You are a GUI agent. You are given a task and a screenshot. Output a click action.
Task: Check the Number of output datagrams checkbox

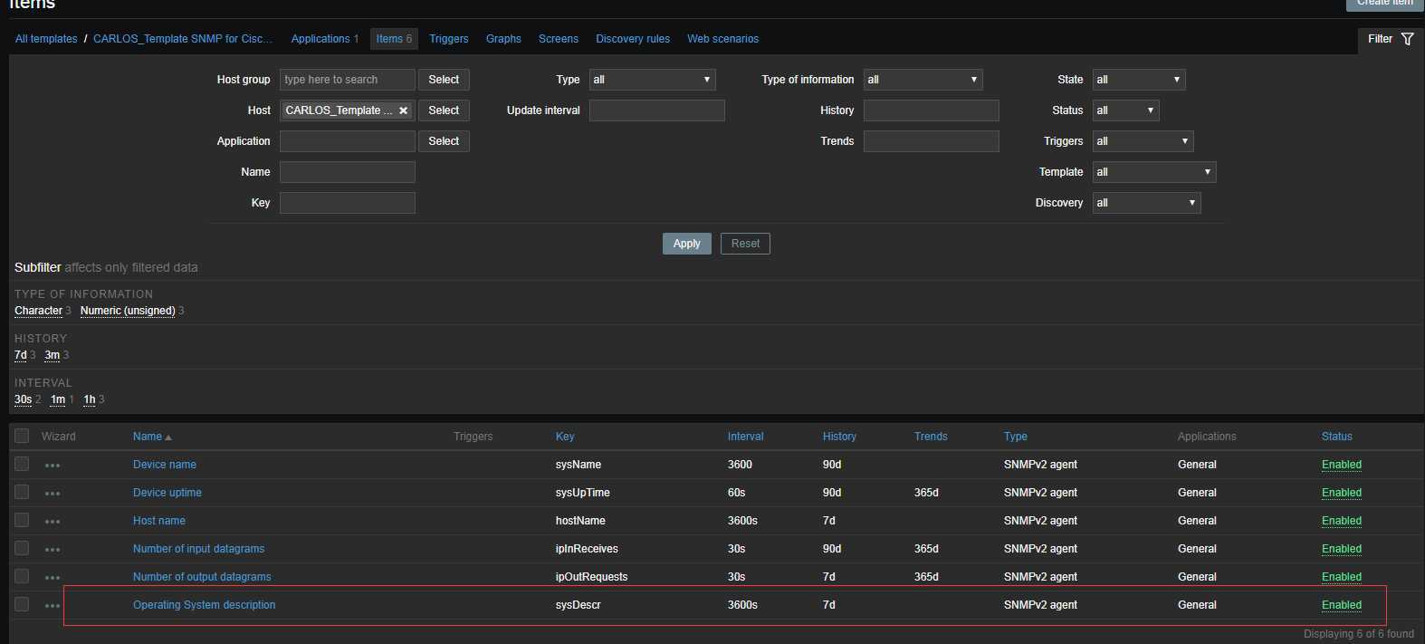(22, 576)
